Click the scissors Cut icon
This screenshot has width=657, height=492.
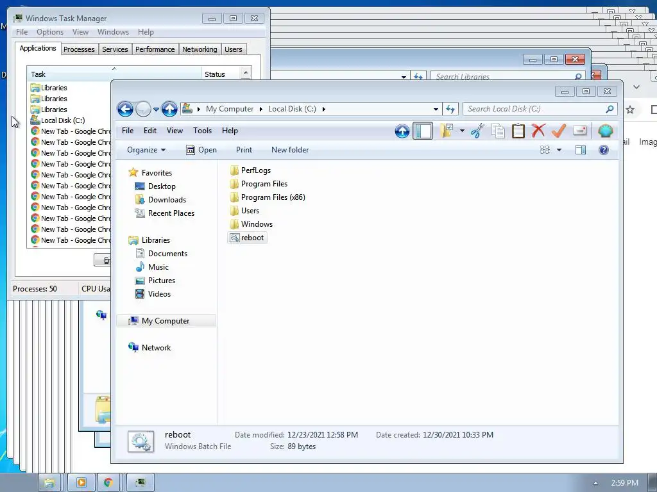(x=477, y=131)
